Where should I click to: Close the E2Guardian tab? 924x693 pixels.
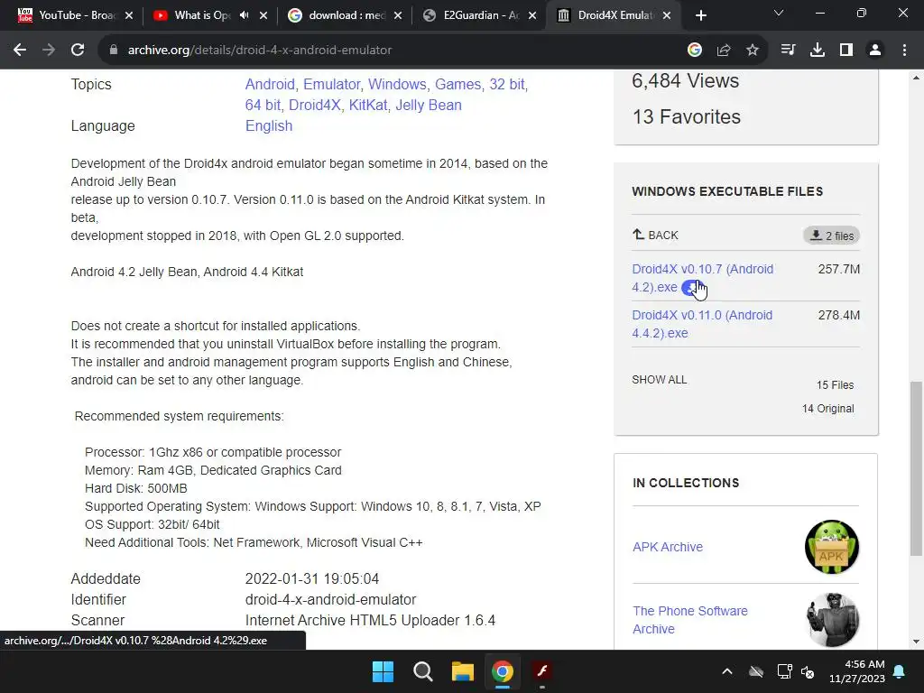tap(532, 15)
